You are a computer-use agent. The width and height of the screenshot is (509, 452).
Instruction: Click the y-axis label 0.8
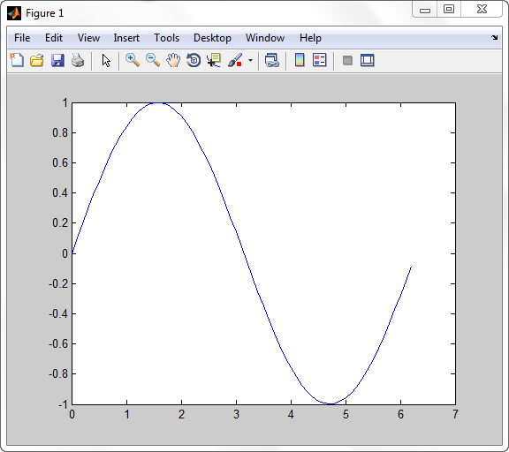coord(60,133)
